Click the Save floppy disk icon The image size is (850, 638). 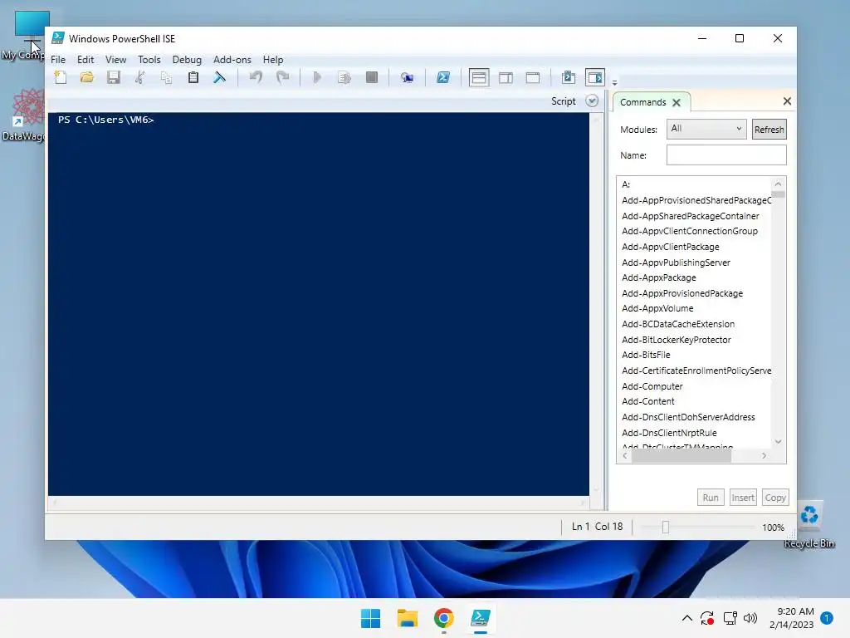113,77
